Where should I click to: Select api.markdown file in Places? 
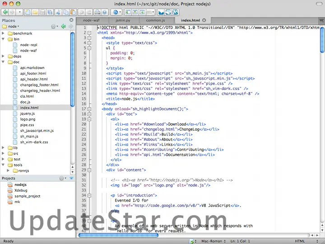pyautogui.click(x=32, y=68)
